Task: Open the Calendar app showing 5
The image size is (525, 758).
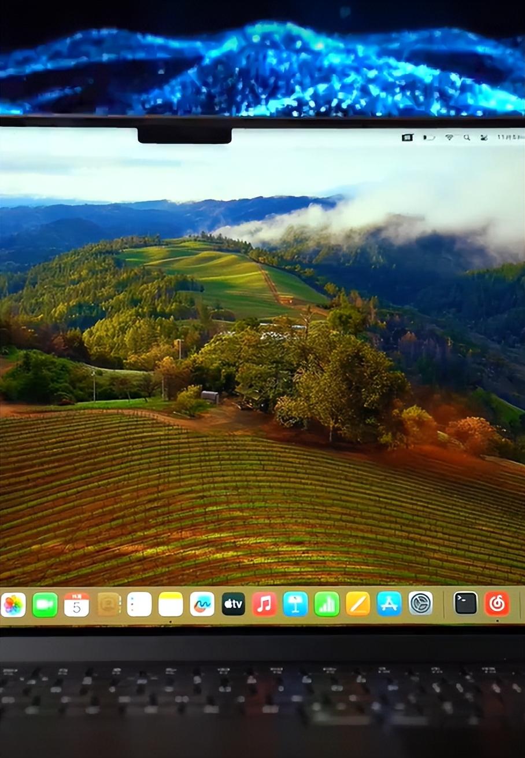Action: point(76,605)
